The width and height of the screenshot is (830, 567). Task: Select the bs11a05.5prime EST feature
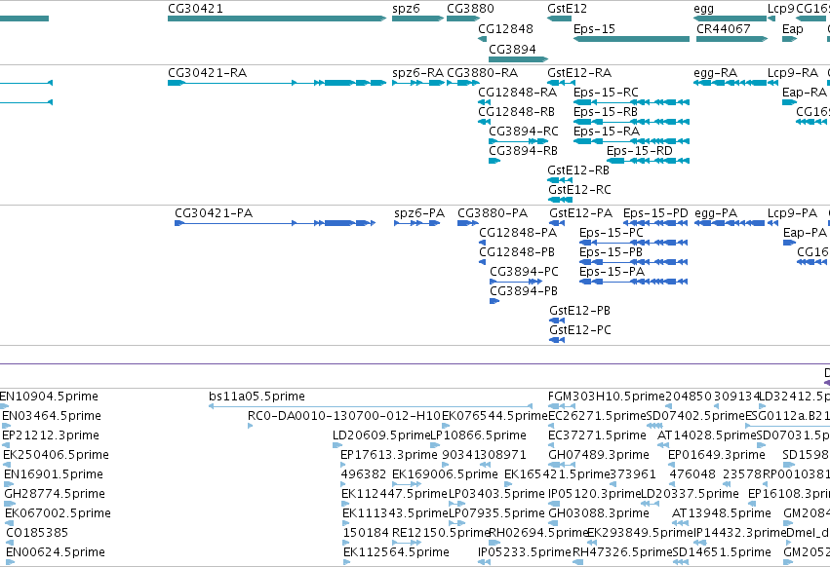coord(371,406)
